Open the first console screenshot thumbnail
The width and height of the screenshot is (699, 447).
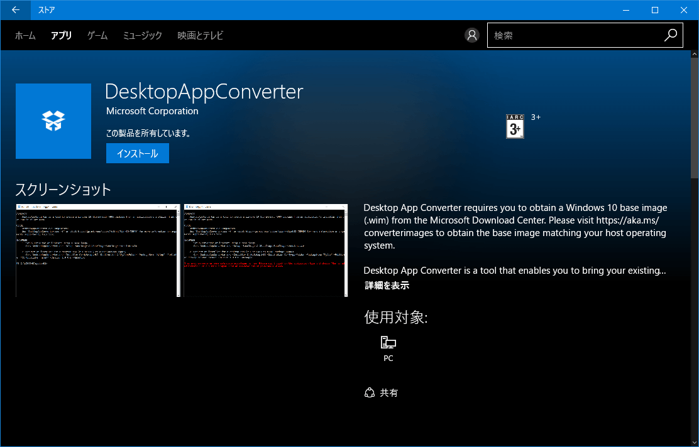98,250
